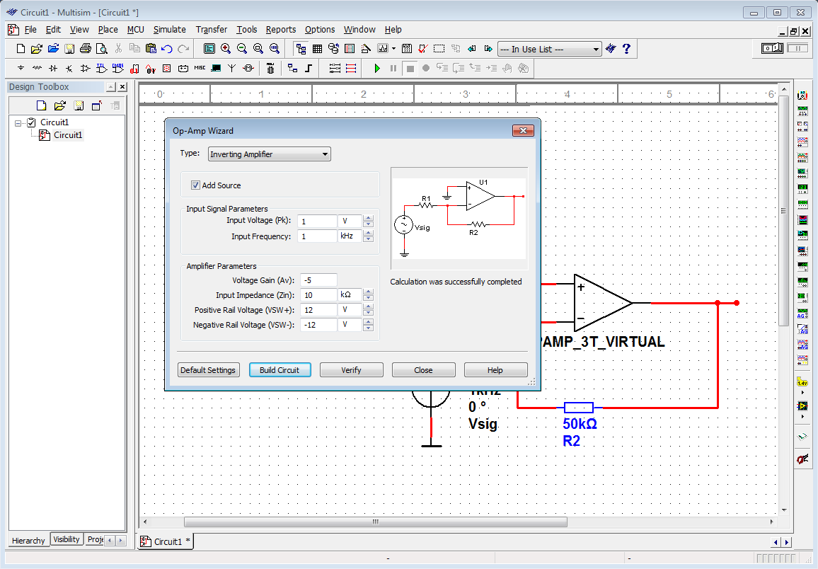This screenshot has width=818, height=569.
Task: Click the blue Help question mark icon
Action: coord(626,49)
